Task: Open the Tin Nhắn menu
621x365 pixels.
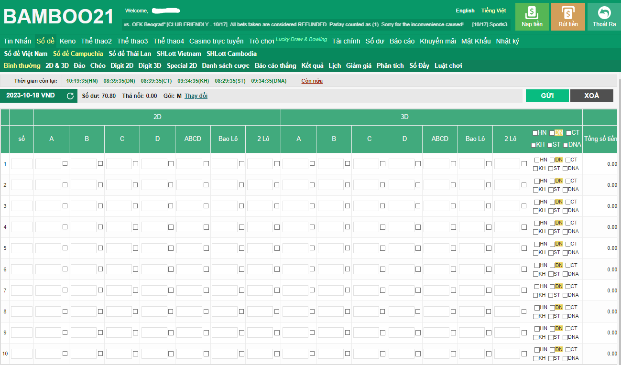Action: (x=18, y=41)
